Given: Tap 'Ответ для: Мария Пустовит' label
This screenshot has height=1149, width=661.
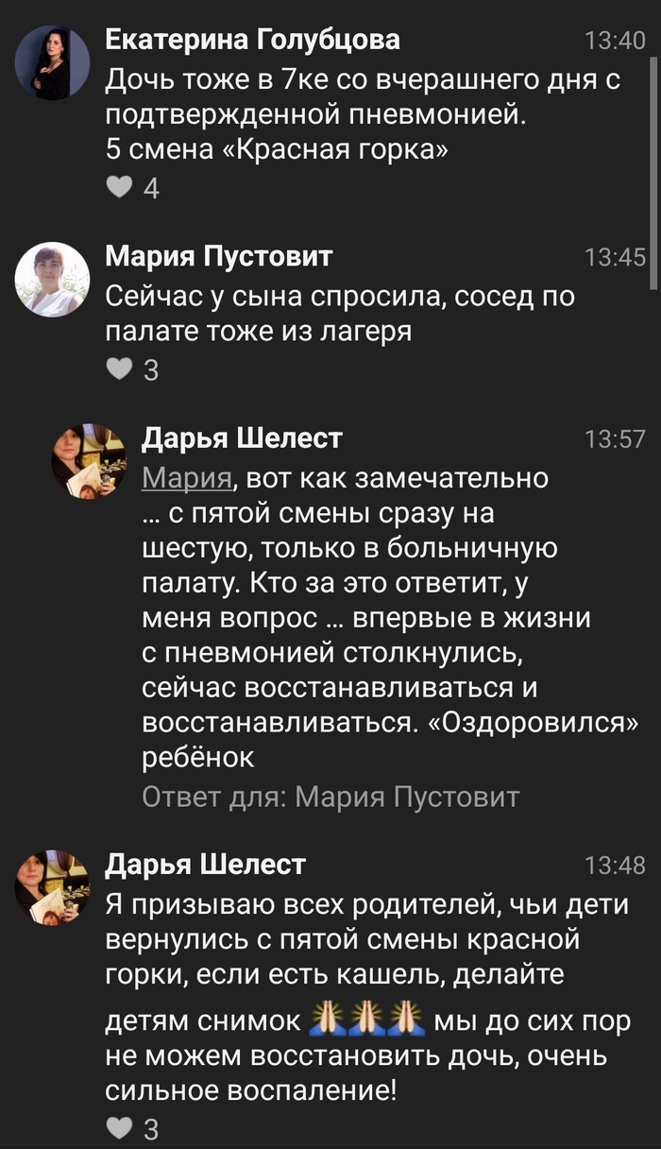Looking at the screenshot, I should point(330,797).
